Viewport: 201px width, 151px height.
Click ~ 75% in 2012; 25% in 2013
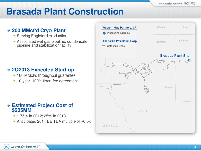click(41, 116)
